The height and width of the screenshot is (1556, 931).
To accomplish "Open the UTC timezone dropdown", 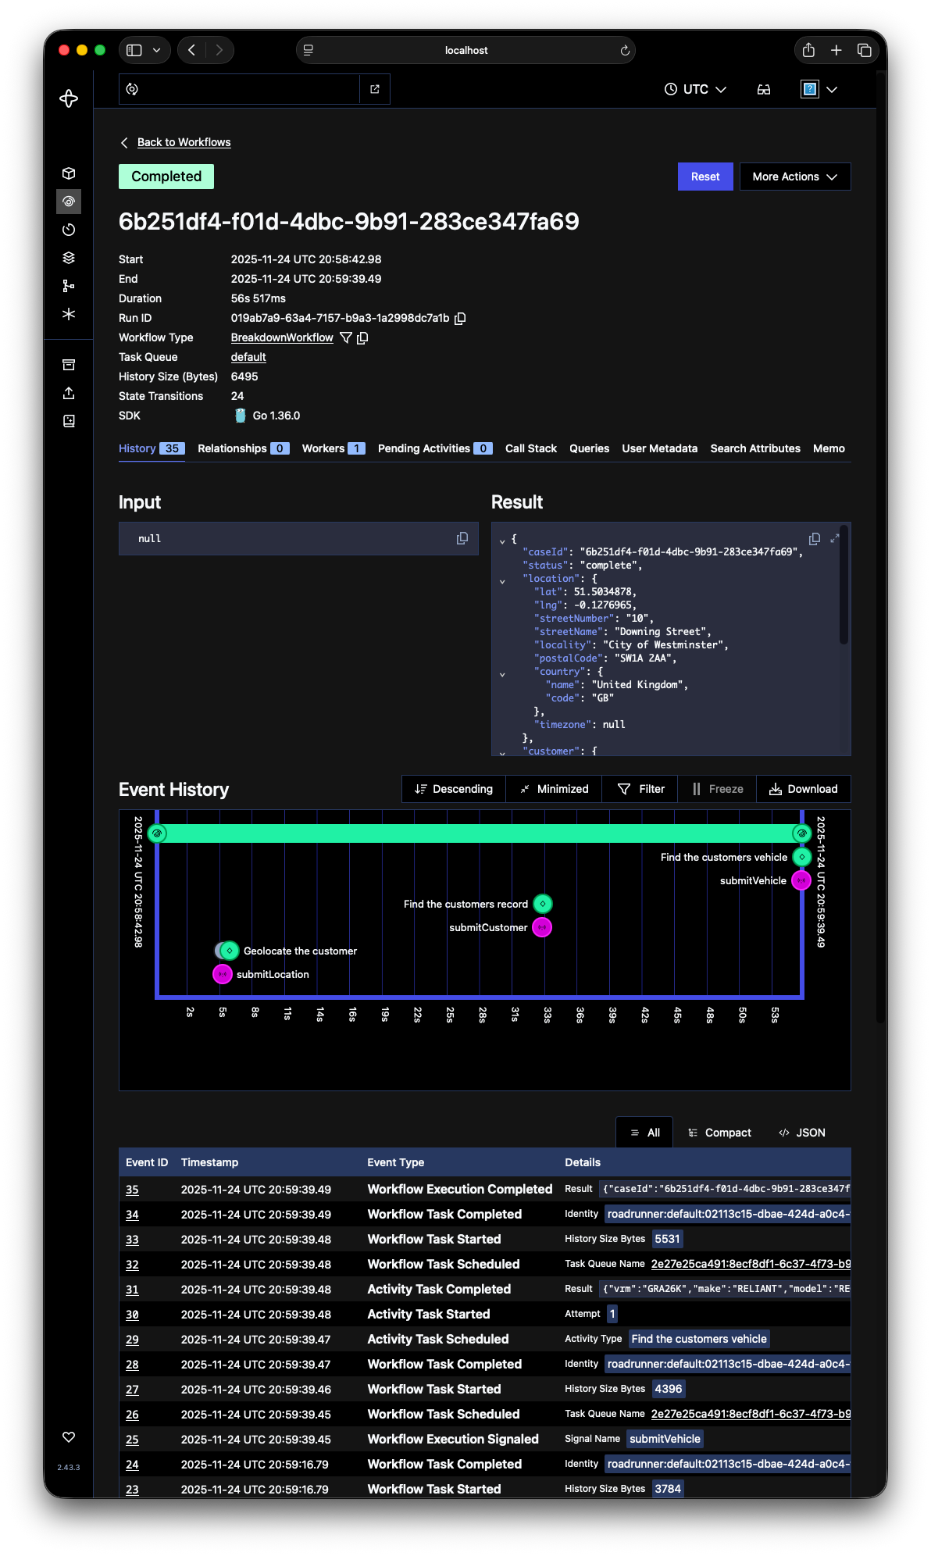I will tap(695, 90).
